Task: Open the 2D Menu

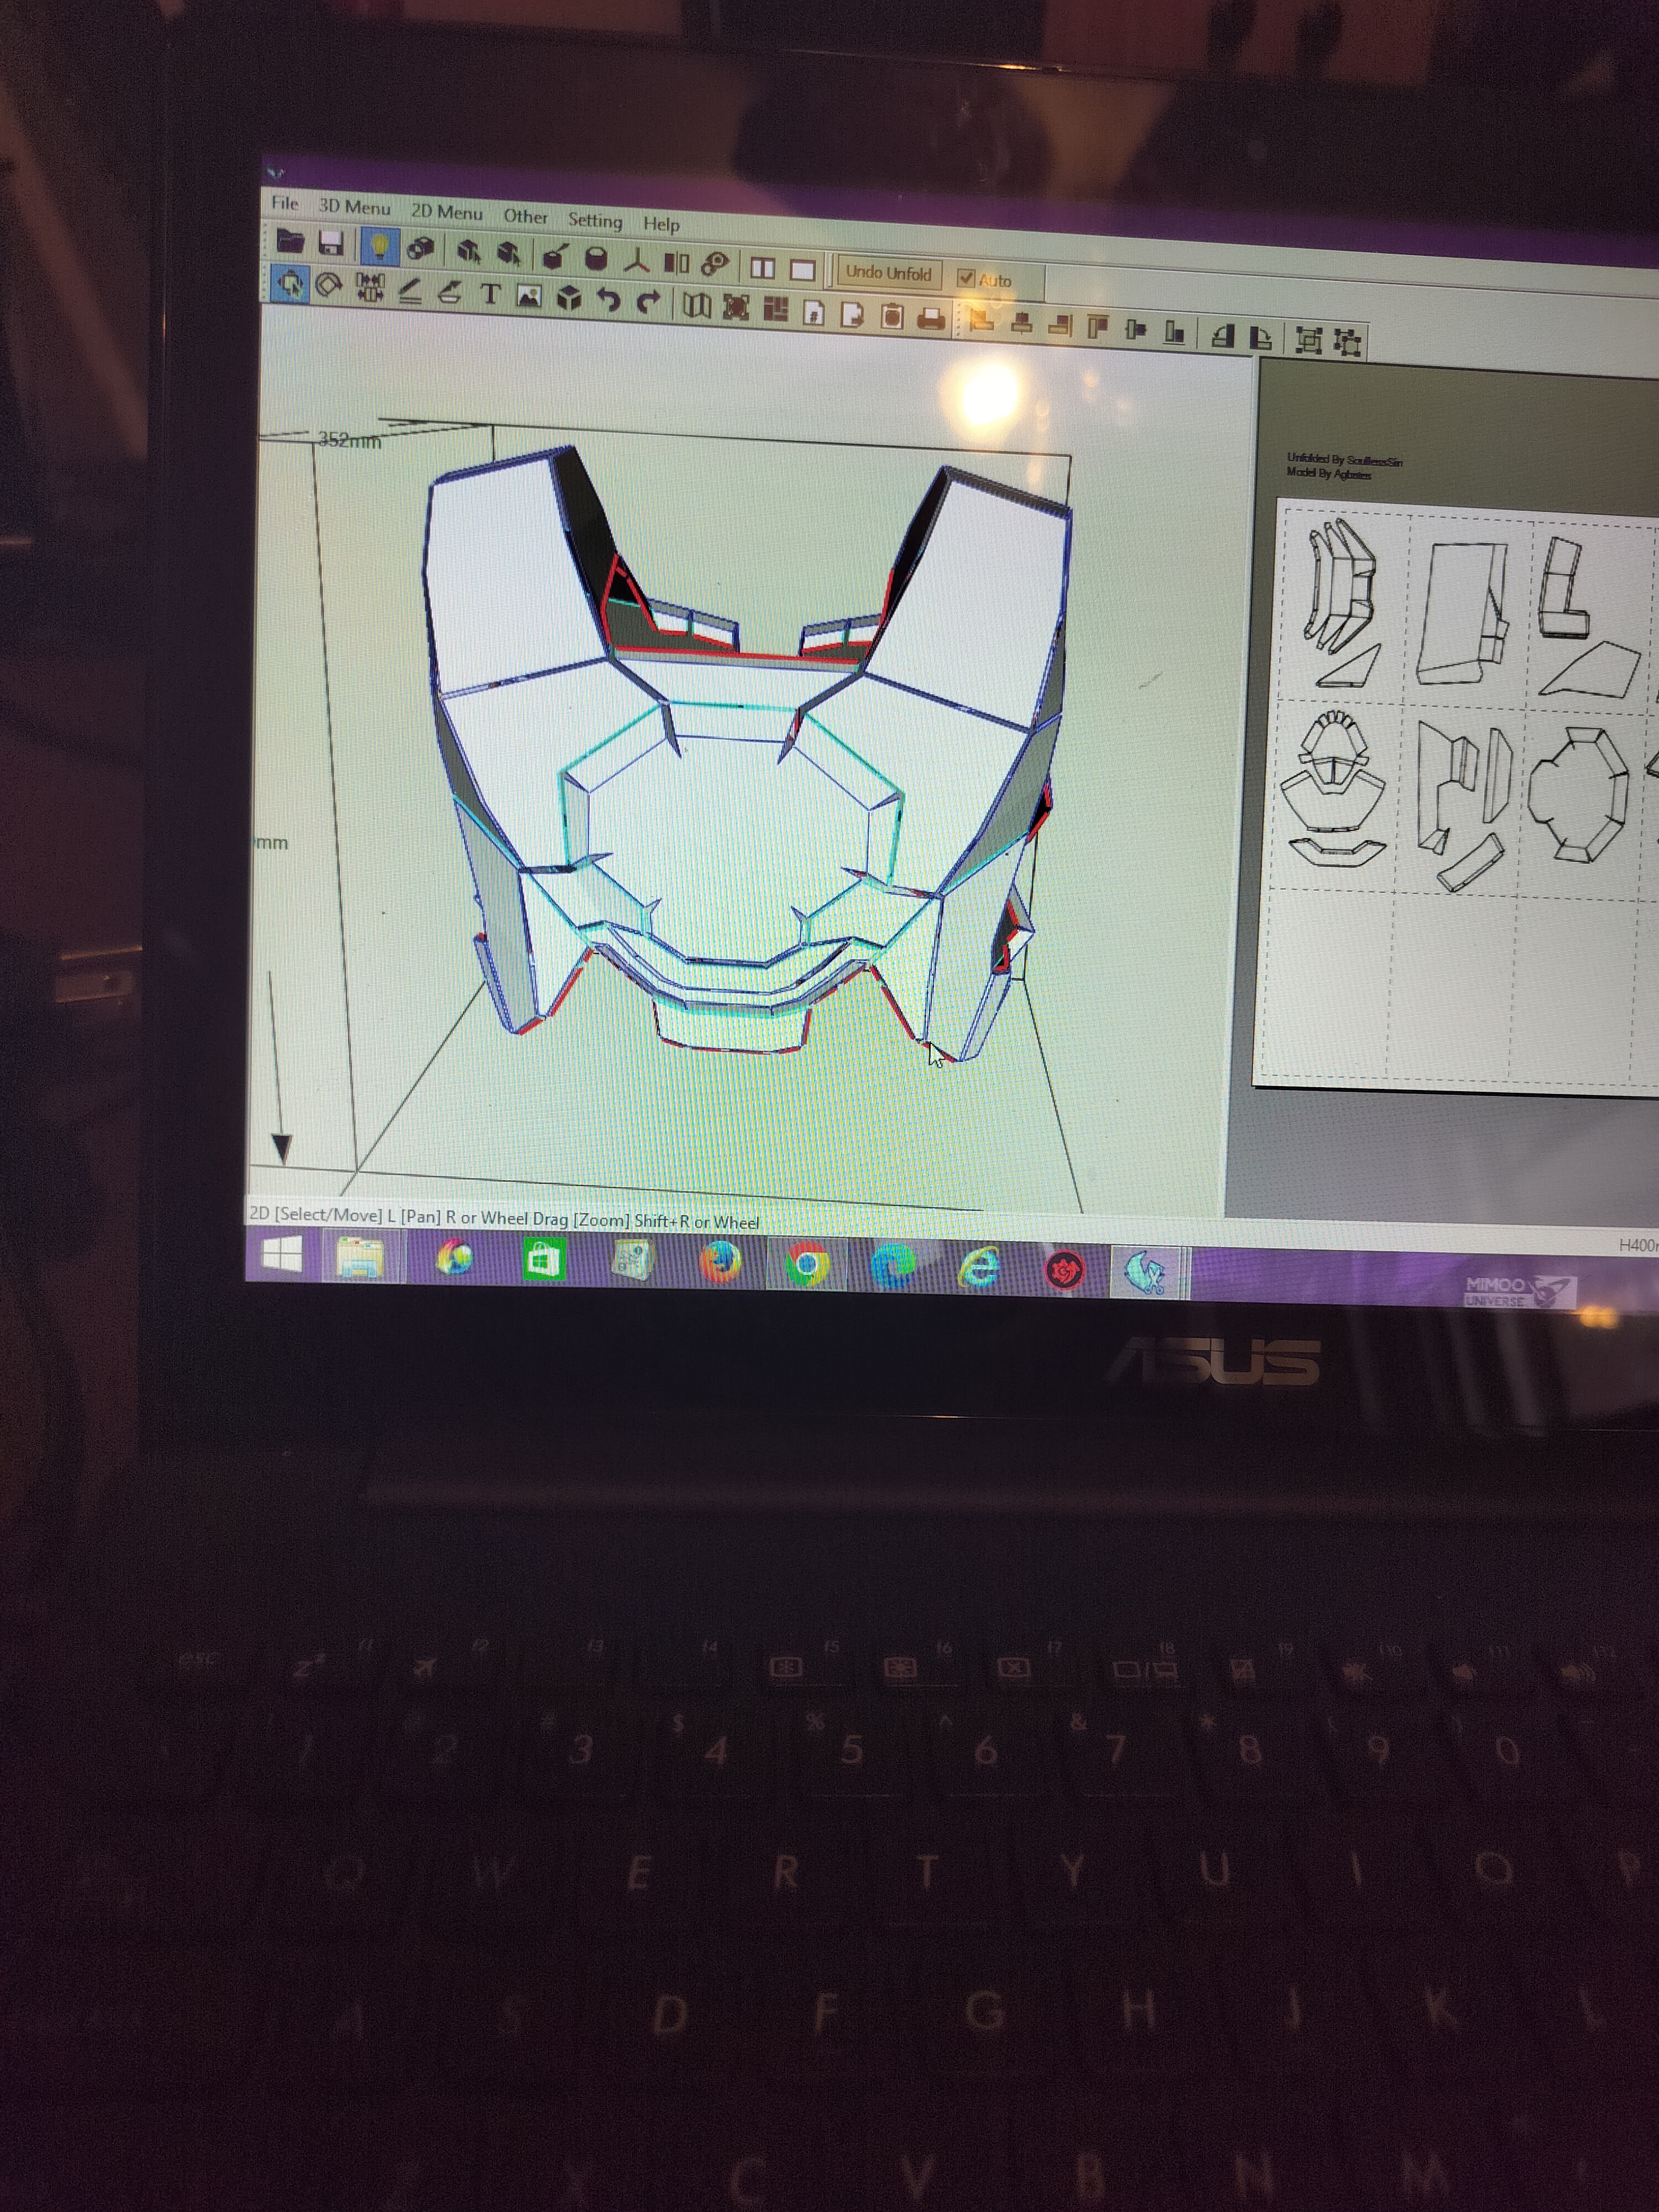Action: [446, 212]
